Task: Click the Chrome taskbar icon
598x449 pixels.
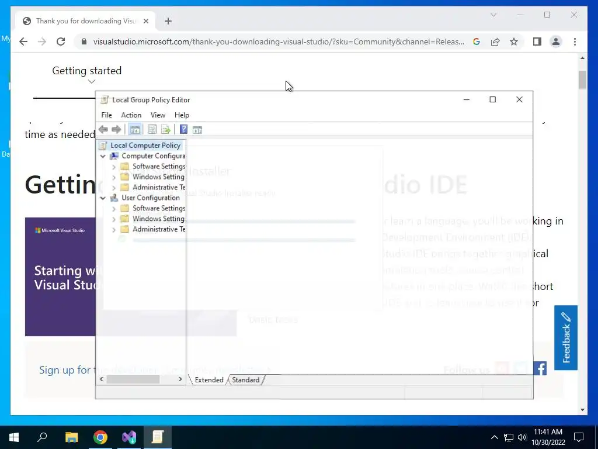Action: click(x=100, y=437)
